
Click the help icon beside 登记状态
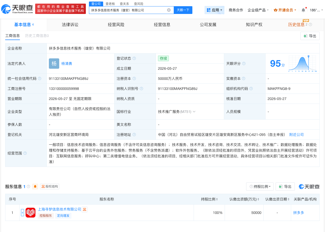(134, 58)
